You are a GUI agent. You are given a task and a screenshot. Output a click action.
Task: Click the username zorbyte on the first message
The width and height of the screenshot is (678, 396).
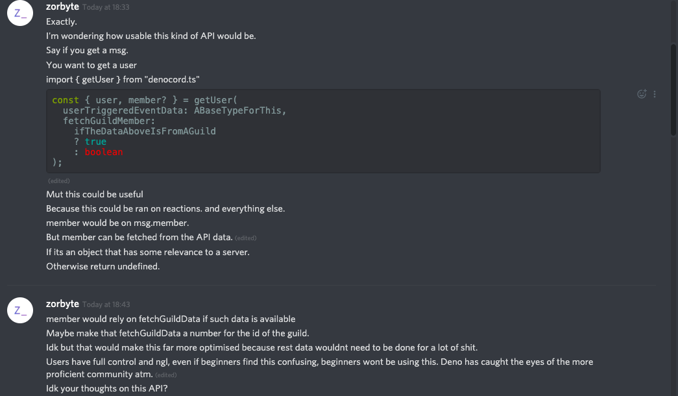coord(62,6)
